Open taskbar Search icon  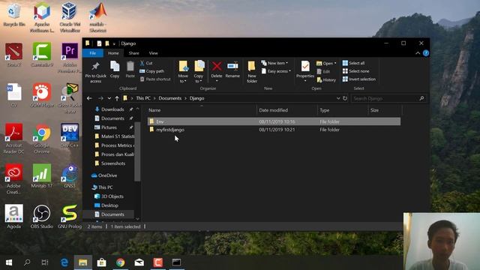(27, 262)
